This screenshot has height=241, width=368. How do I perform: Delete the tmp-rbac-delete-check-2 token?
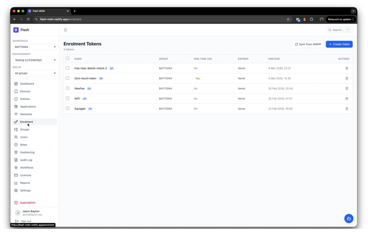pos(347,68)
